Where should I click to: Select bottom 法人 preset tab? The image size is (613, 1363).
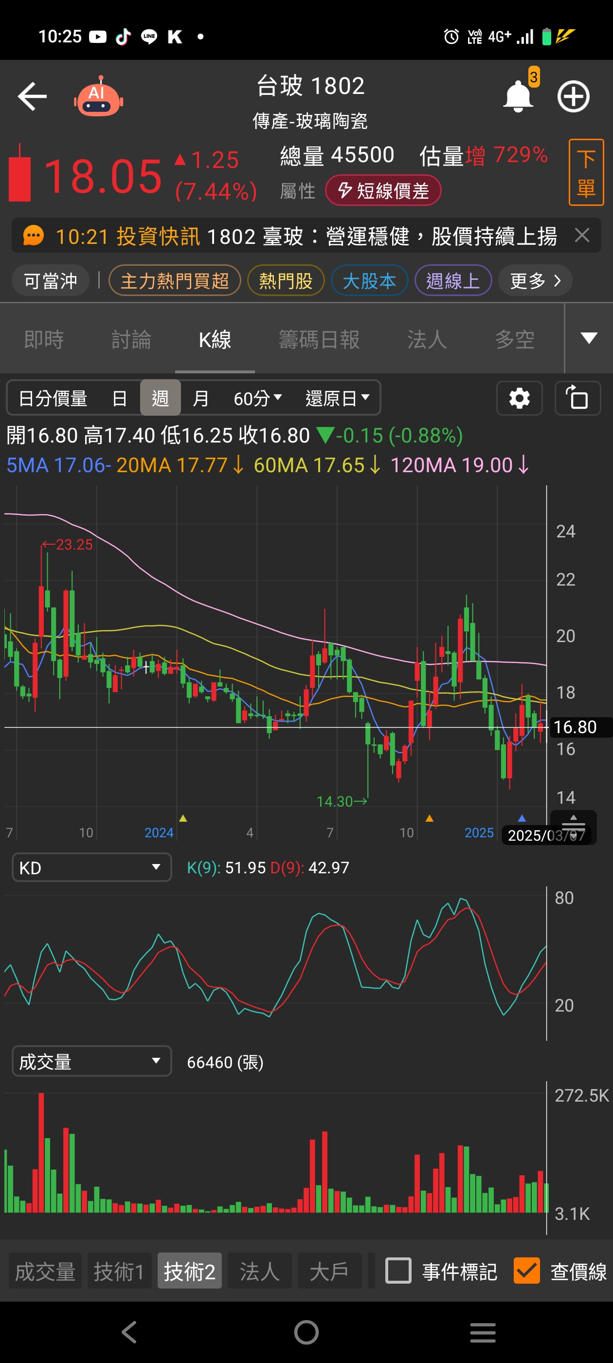coord(260,1271)
